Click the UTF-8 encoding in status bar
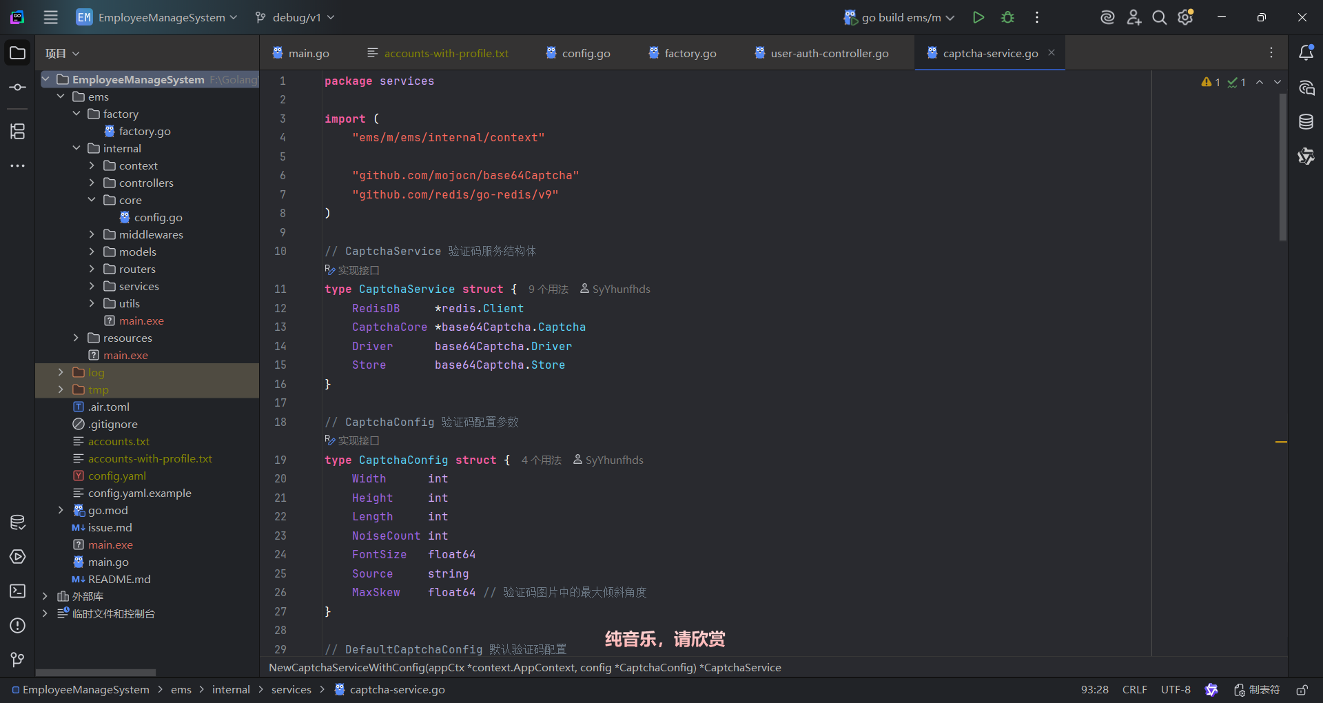The width and height of the screenshot is (1323, 703). tap(1176, 690)
